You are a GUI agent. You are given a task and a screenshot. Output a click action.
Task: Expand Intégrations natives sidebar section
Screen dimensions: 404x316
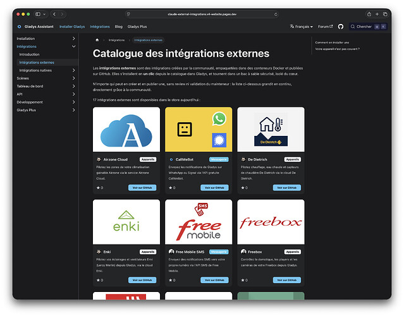click(x=74, y=70)
